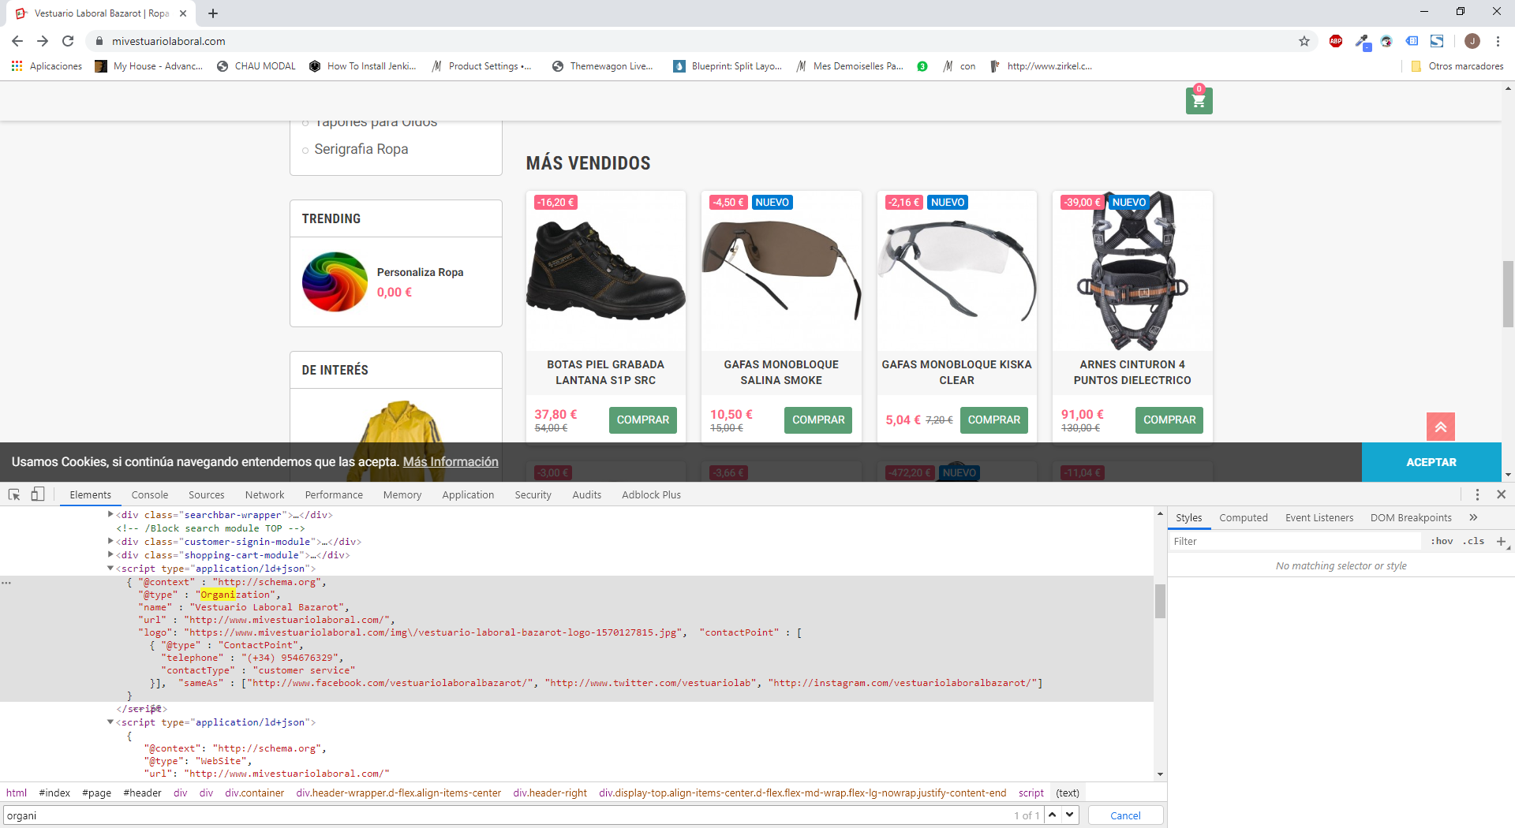Open a new browser tab
The height and width of the screenshot is (828, 1515).
pos(213,13)
